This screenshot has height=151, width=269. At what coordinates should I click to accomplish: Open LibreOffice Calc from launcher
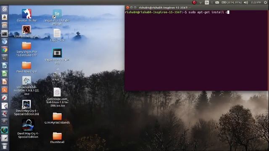[x=5, y=74]
